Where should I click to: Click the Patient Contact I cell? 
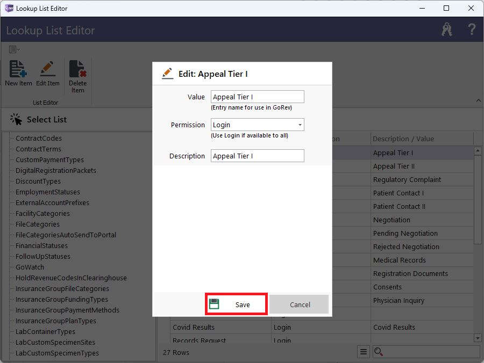point(422,193)
